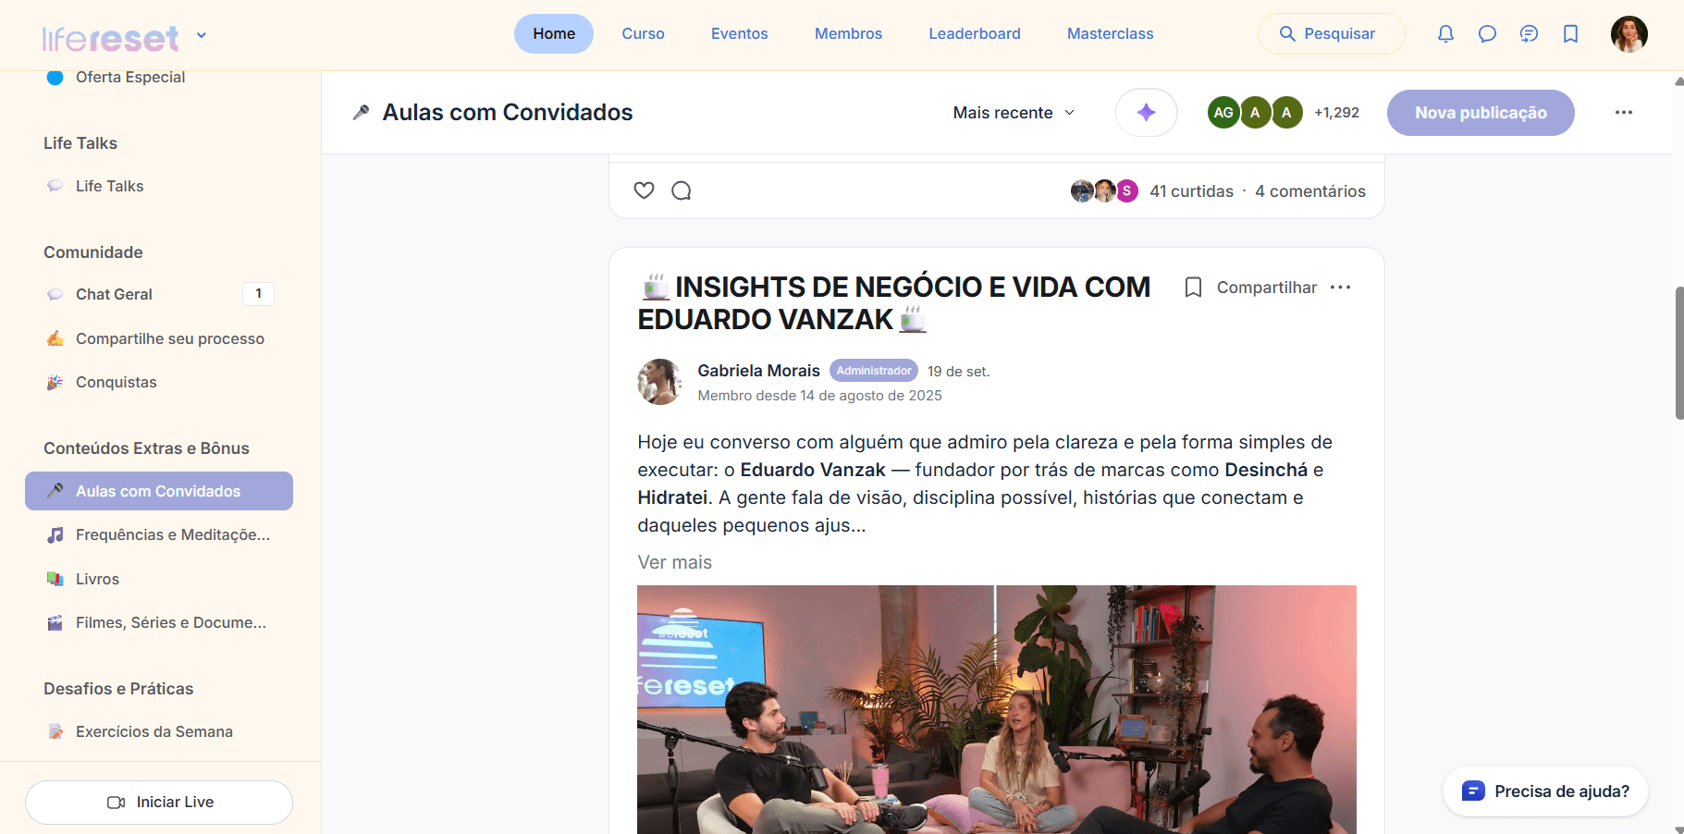
Task: Click the Nova publicação button
Action: click(x=1481, y=113)
